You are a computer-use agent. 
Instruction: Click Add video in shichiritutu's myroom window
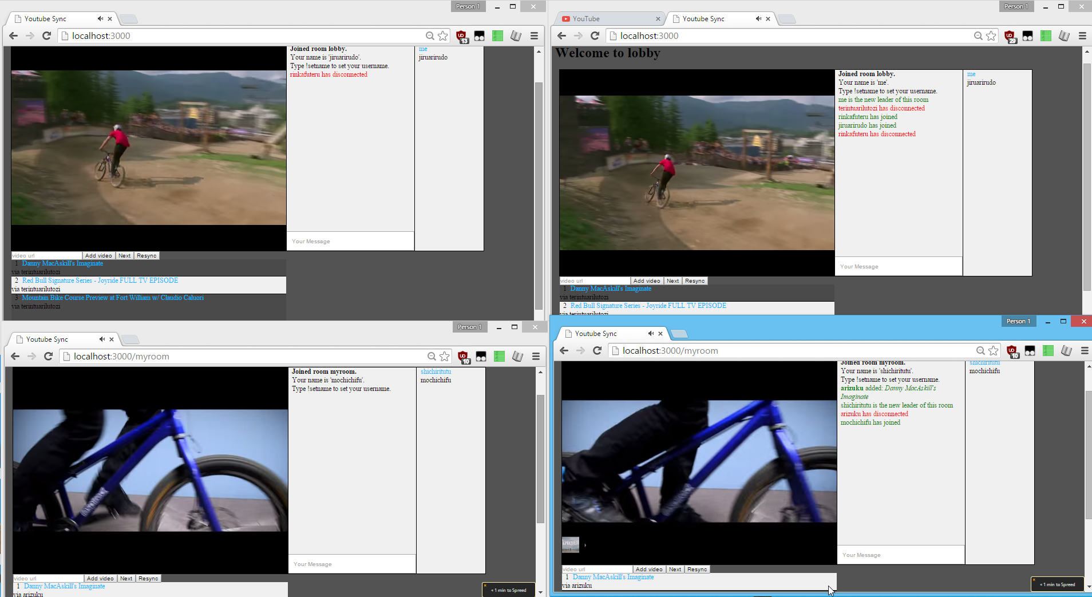click(x=649, y=570)
